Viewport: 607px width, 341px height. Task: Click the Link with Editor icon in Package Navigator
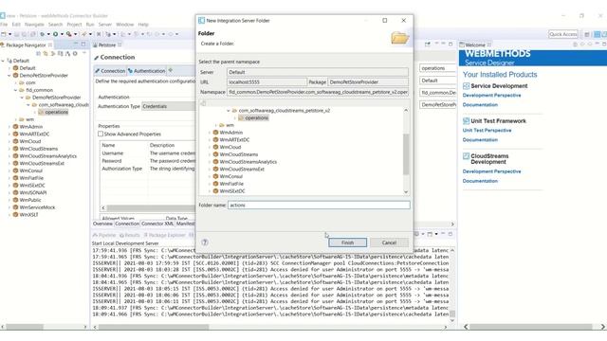(46, 53)
